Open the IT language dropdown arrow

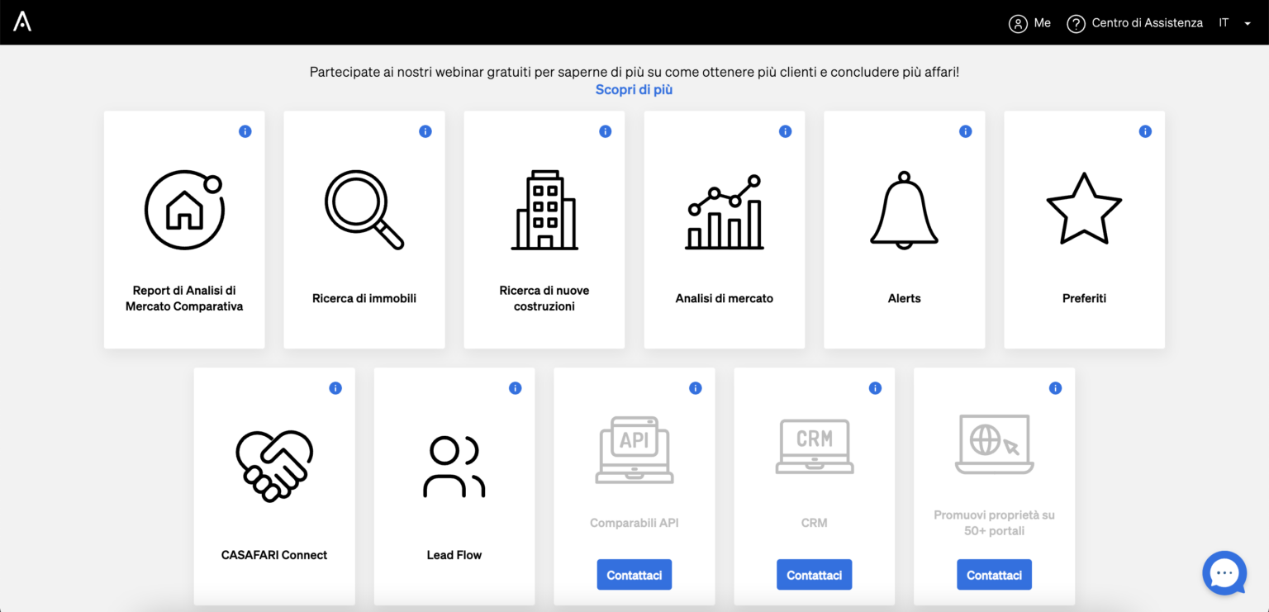click(x=1248, y=24)
